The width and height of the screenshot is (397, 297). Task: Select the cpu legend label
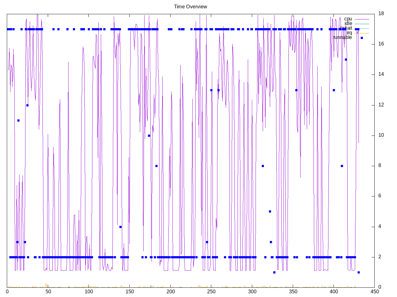[348, 19]
